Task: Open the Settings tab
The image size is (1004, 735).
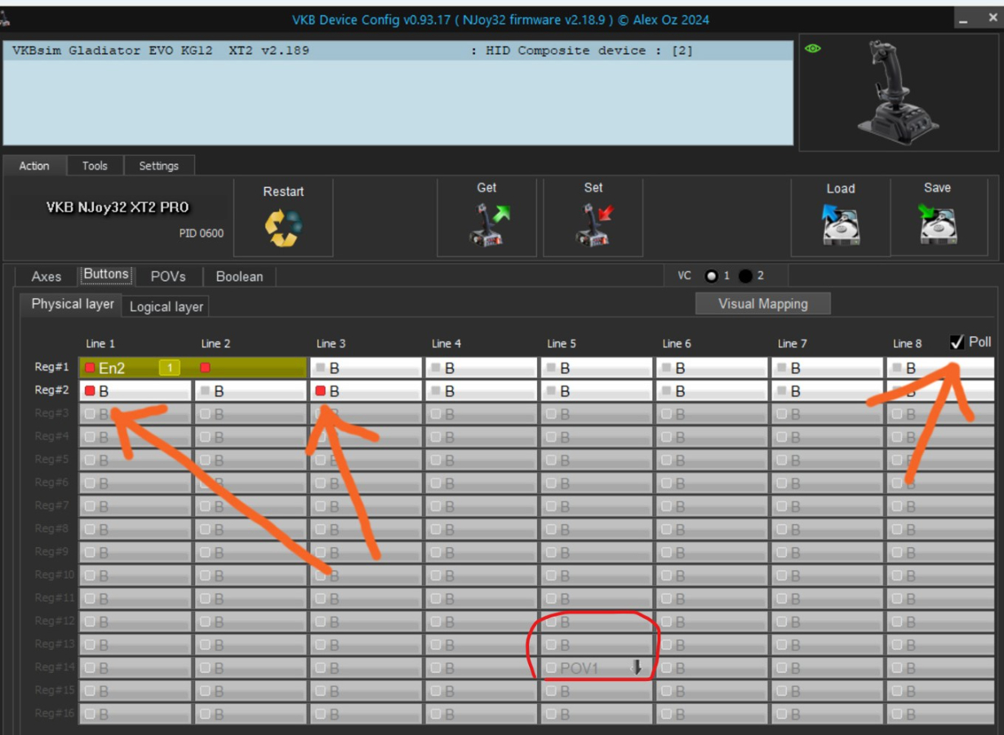Action: click(x=158, y=166)
